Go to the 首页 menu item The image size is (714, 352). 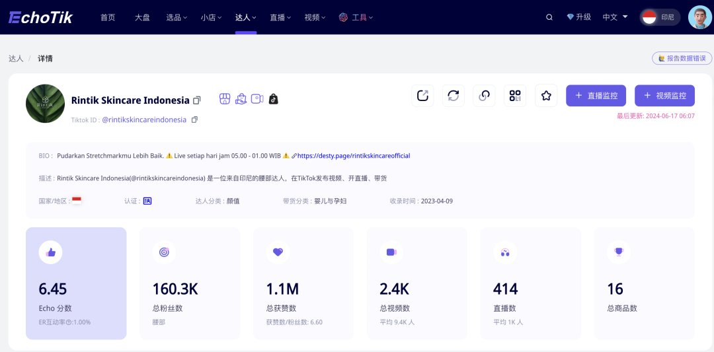[108, 17]
